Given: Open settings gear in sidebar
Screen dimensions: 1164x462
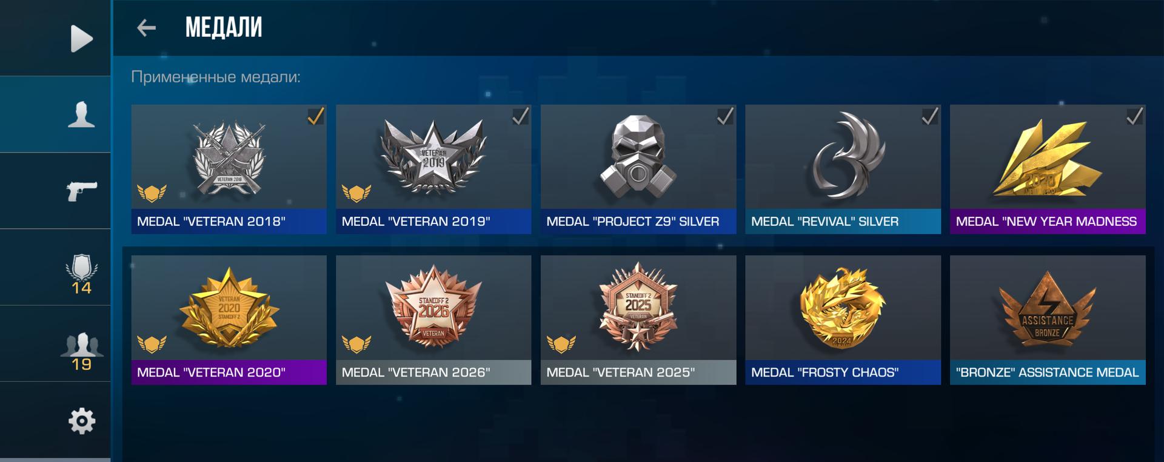Looking at the screenshot, I should coord(82,421).
